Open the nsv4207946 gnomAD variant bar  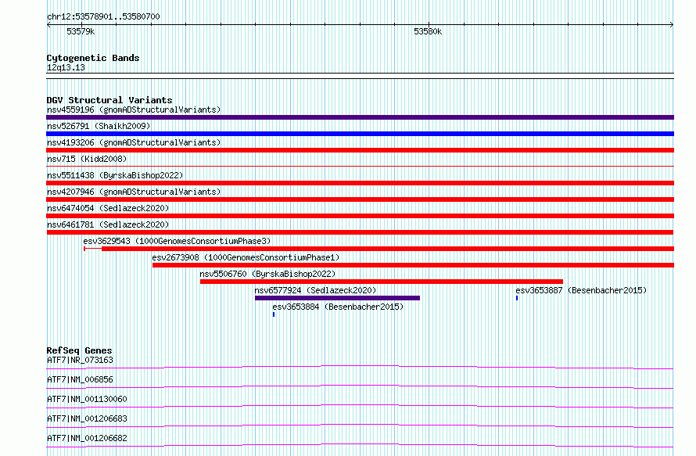click(x=360, y=199)
